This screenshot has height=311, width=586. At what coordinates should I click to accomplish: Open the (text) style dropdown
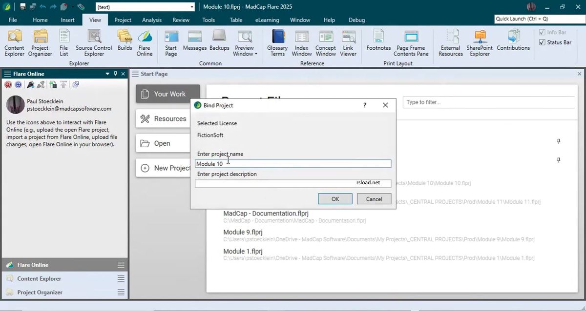pyautogui.click(x=191, y=7)
